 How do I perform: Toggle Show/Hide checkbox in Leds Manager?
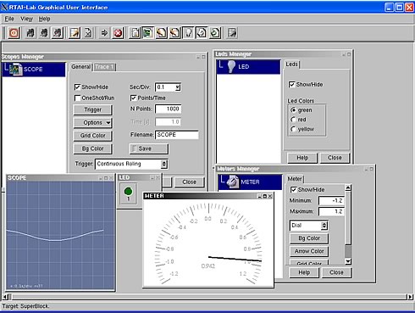[x=291, y=85]
